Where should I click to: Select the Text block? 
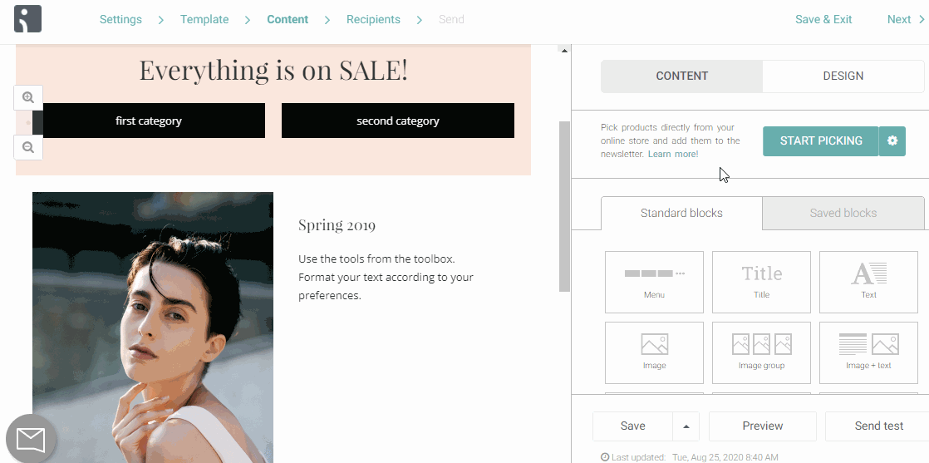point(868,282)
